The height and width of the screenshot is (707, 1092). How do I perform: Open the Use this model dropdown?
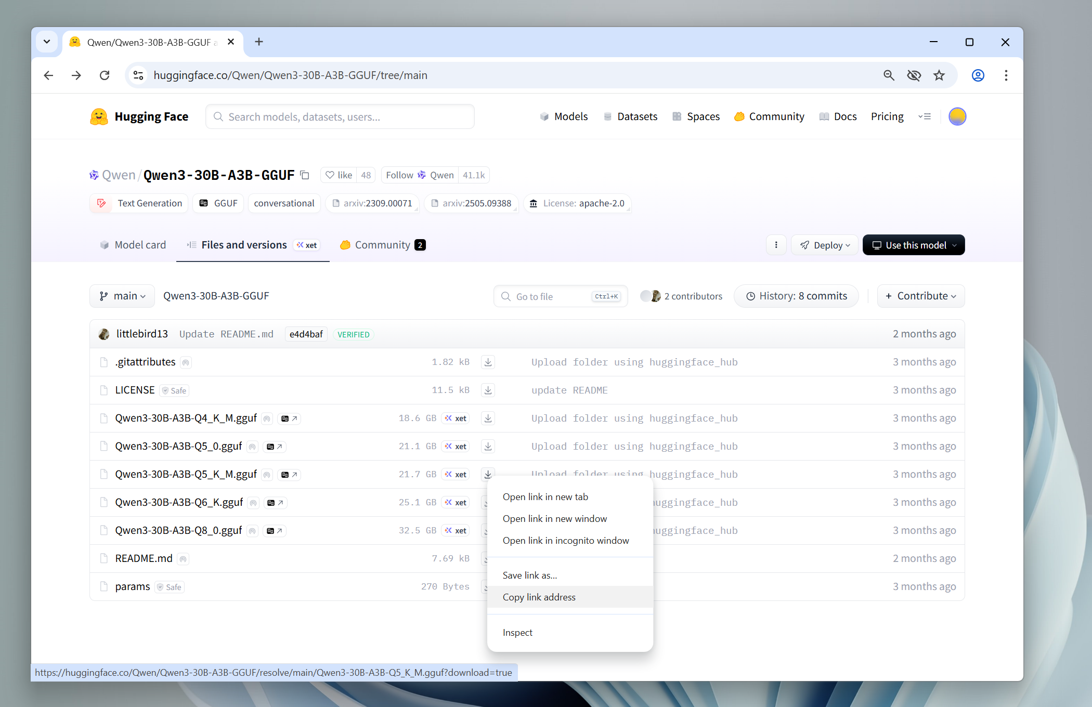(914, 245)
